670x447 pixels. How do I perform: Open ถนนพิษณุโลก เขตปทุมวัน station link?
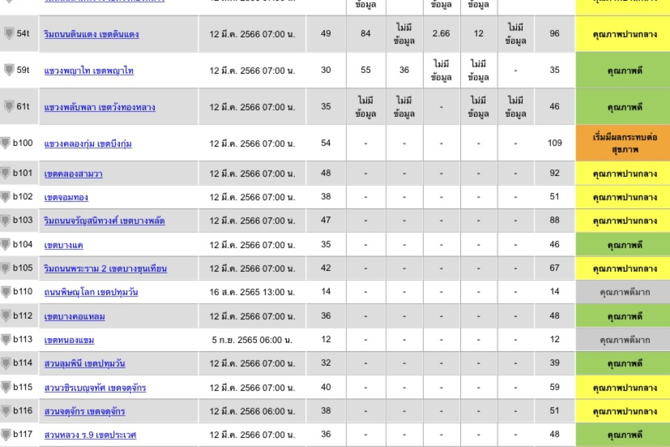coord(91,292)
